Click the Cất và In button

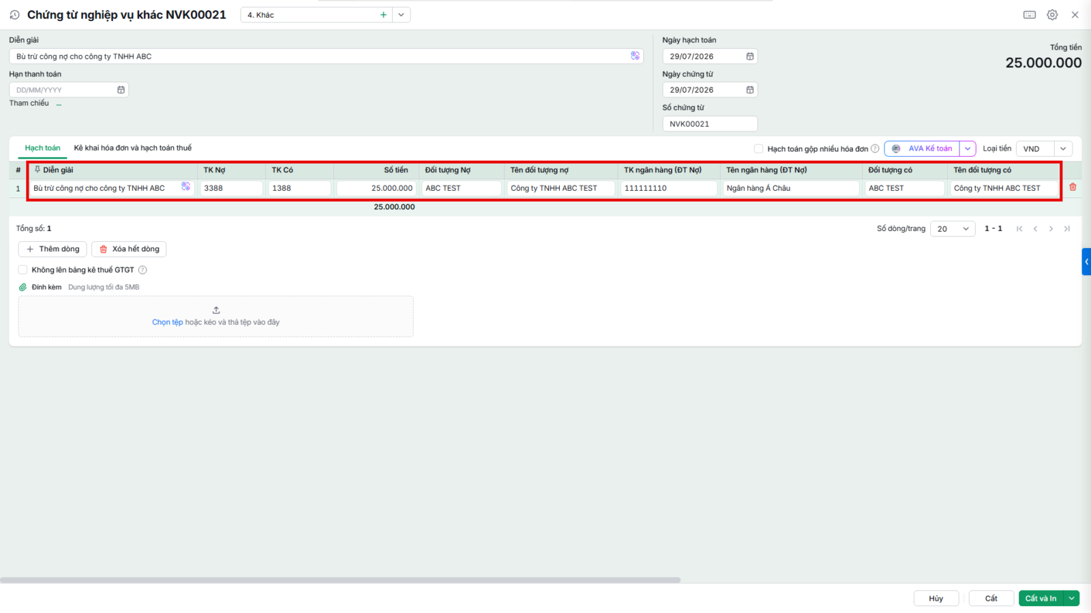(x=1041, y=598)
